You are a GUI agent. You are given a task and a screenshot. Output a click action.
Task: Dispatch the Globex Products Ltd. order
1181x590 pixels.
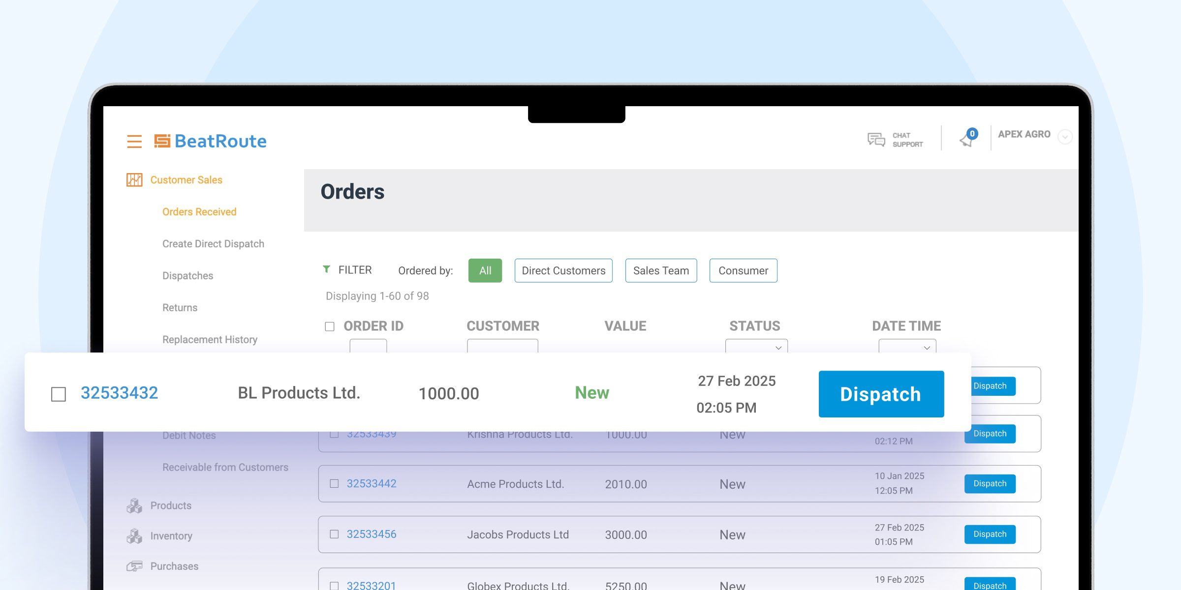pyautogui.click(x=990, y=585)
